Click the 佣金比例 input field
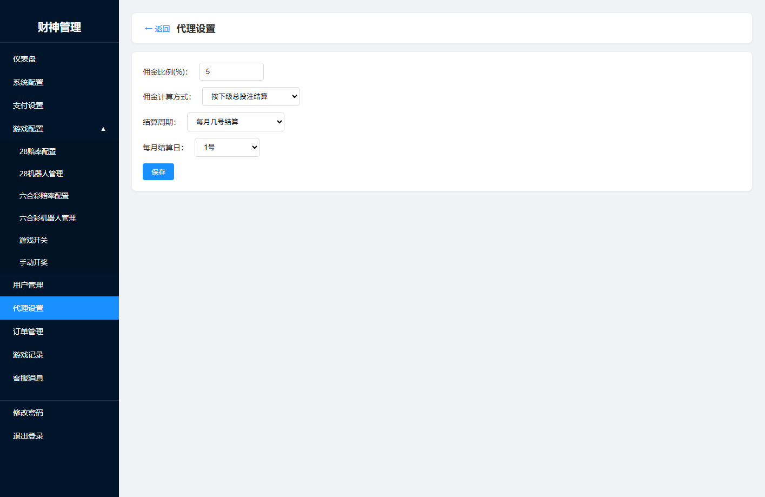765x497 pixels. (x=231, y=72)
